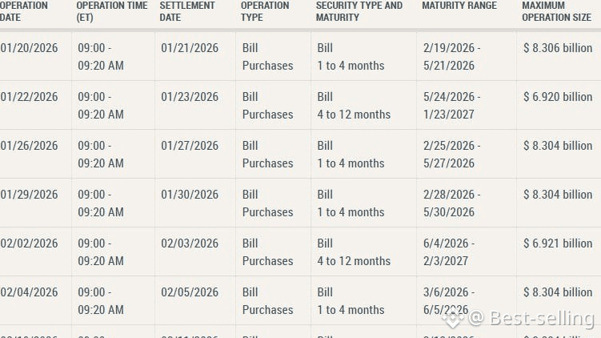Viewport: 601px width, 338px height.
Task: Select the $ 8.306 billion amount
Action: click(x=558, y=48)
